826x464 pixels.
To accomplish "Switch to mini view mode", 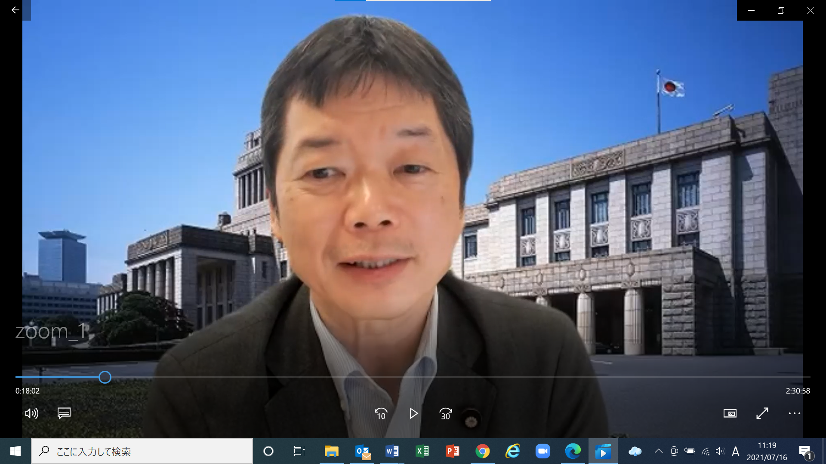I will [730, 413].
